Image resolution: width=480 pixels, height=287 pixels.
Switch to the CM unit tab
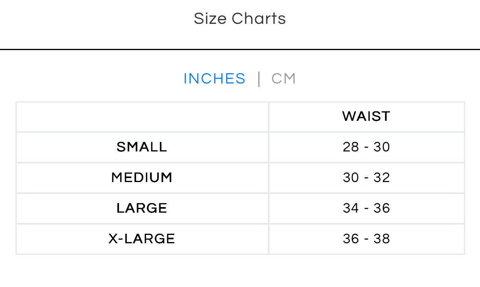point(283,79)
